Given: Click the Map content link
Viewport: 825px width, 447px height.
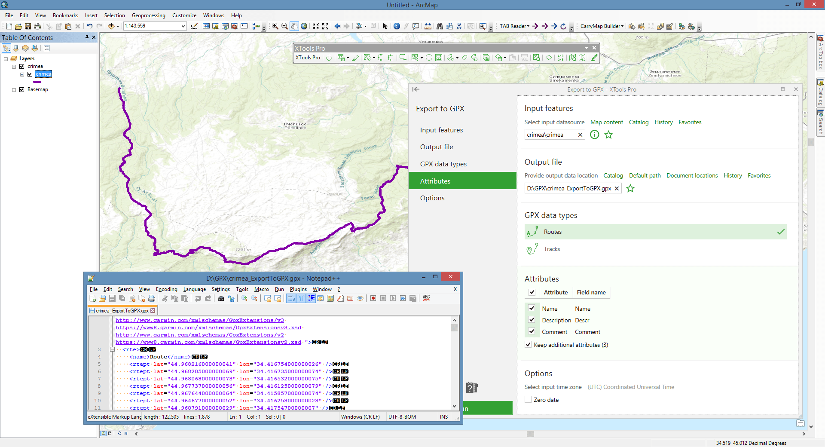Looking at the screenshot, I should (606, 122).
